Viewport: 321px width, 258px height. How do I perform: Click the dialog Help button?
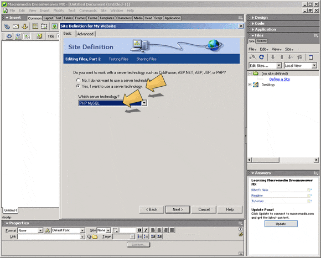point(230,209)
